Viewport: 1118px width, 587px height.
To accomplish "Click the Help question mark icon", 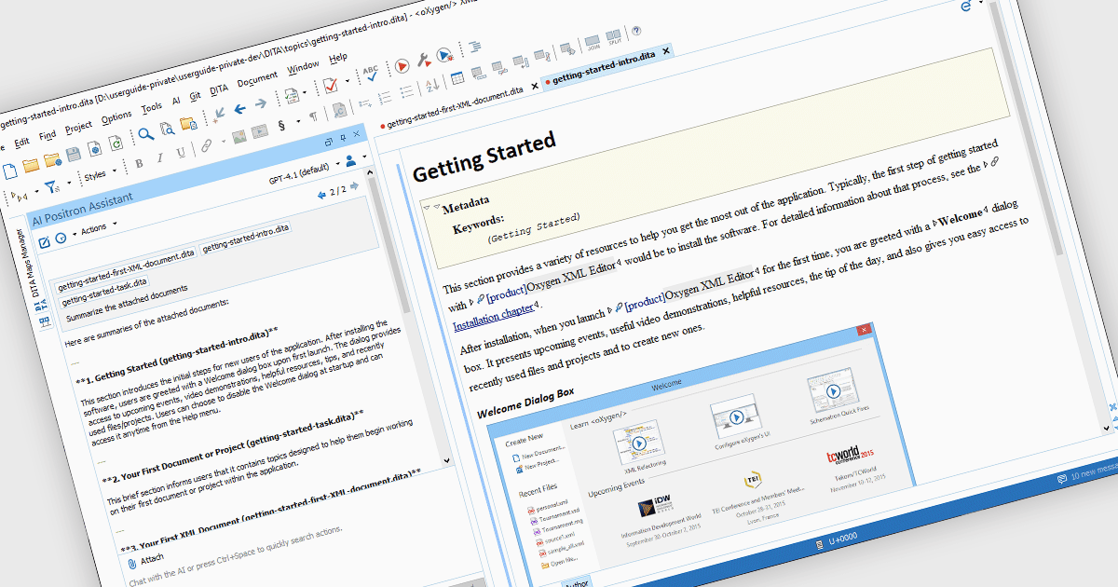I will [636, 31].
